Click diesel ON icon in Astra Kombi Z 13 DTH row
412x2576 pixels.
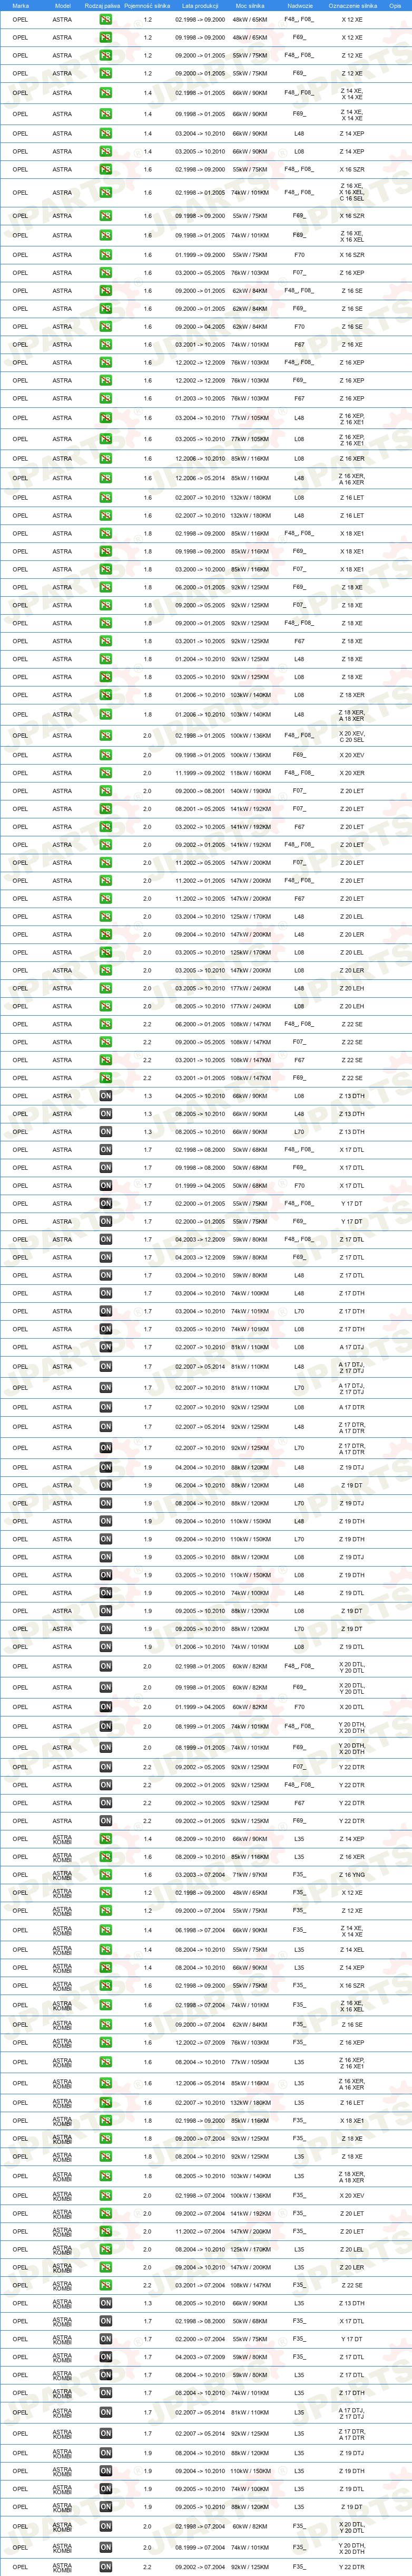(105, 2303)
